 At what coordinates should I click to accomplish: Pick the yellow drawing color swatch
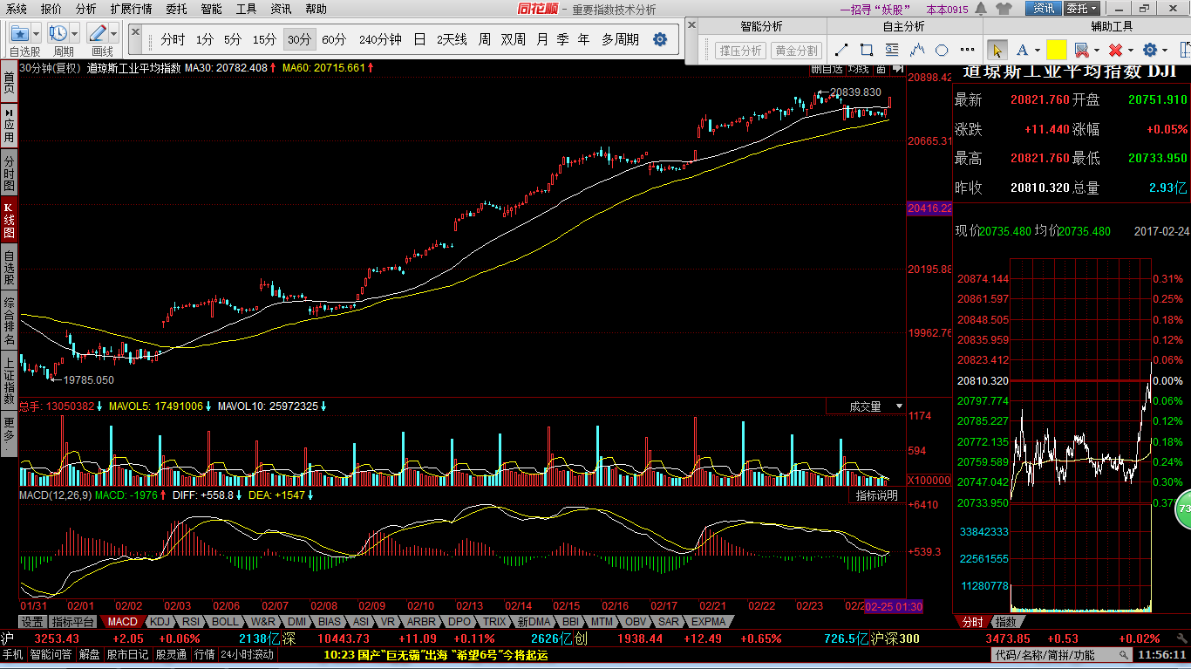coord(1056,50)
